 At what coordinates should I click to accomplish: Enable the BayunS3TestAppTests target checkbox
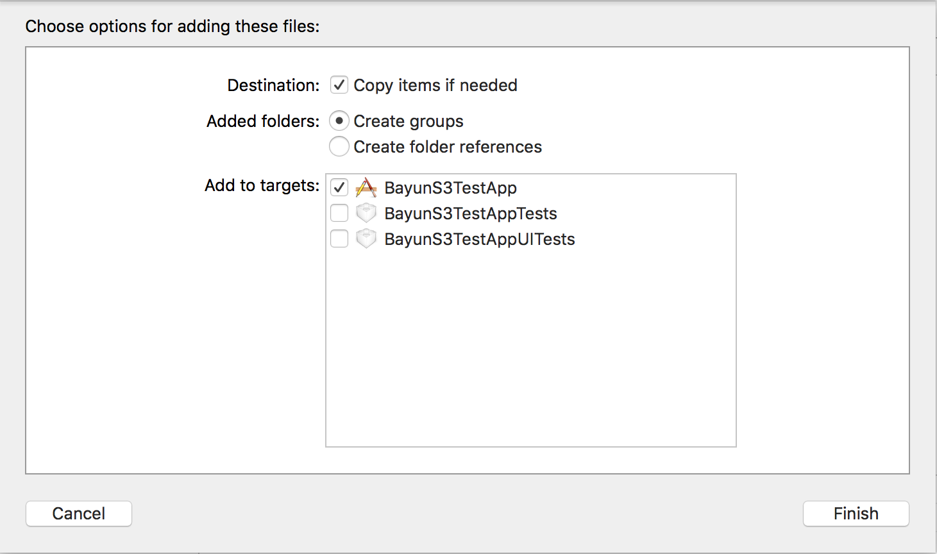339,213
